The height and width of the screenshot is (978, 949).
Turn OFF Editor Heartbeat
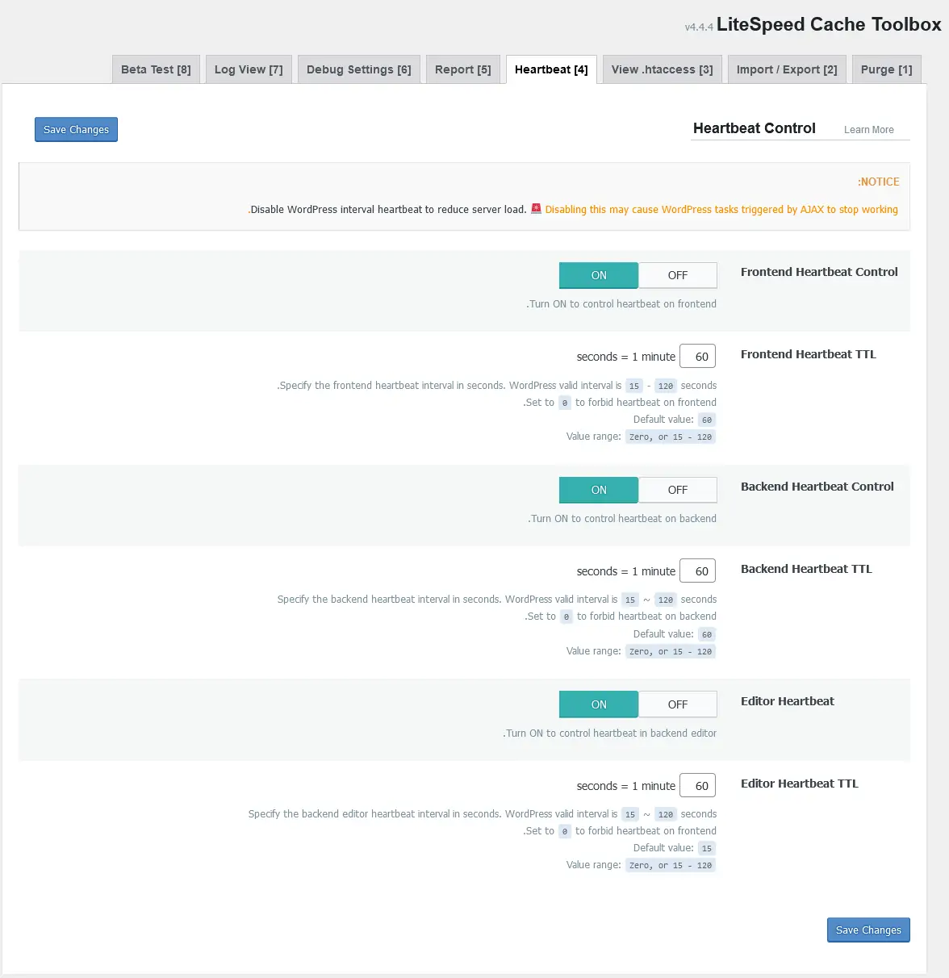coord(678,704)
